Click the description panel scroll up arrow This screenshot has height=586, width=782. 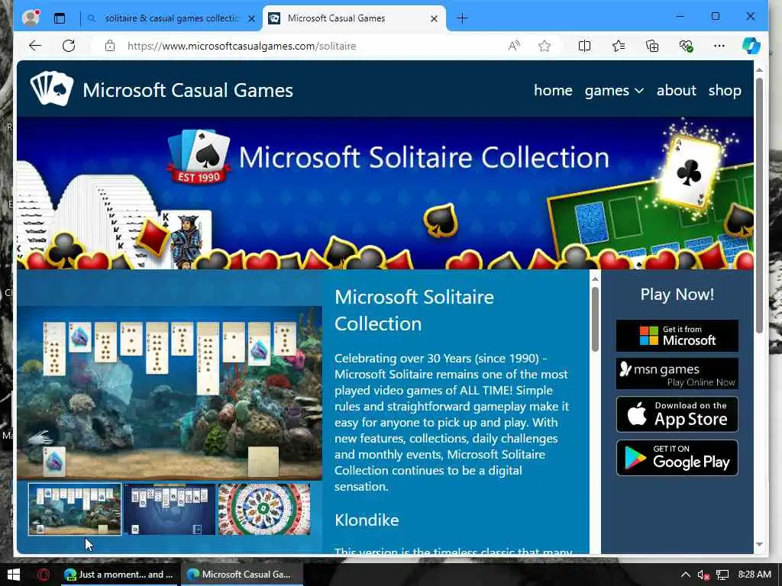coord(594,279)
